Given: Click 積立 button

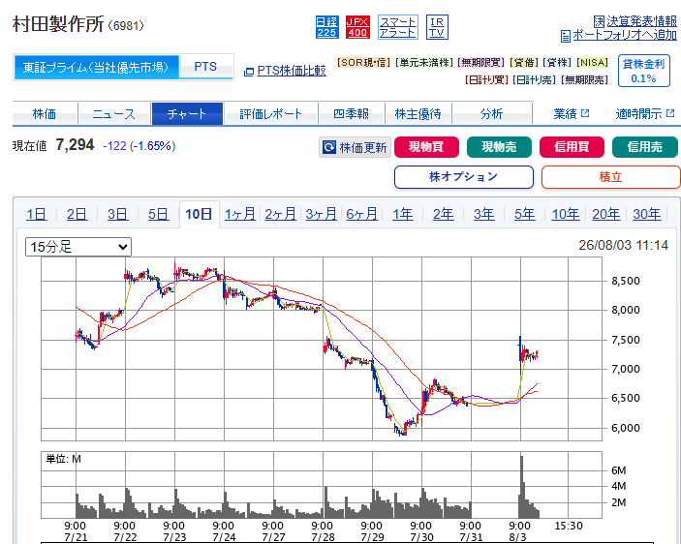Looking at the screenshot, I should tap(610, 177).
